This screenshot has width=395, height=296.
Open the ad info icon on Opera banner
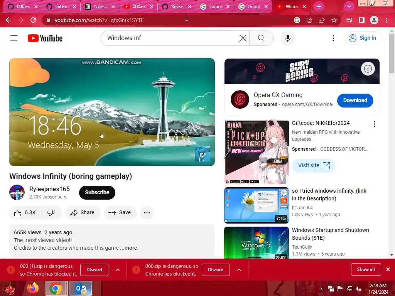coord(368,69)
